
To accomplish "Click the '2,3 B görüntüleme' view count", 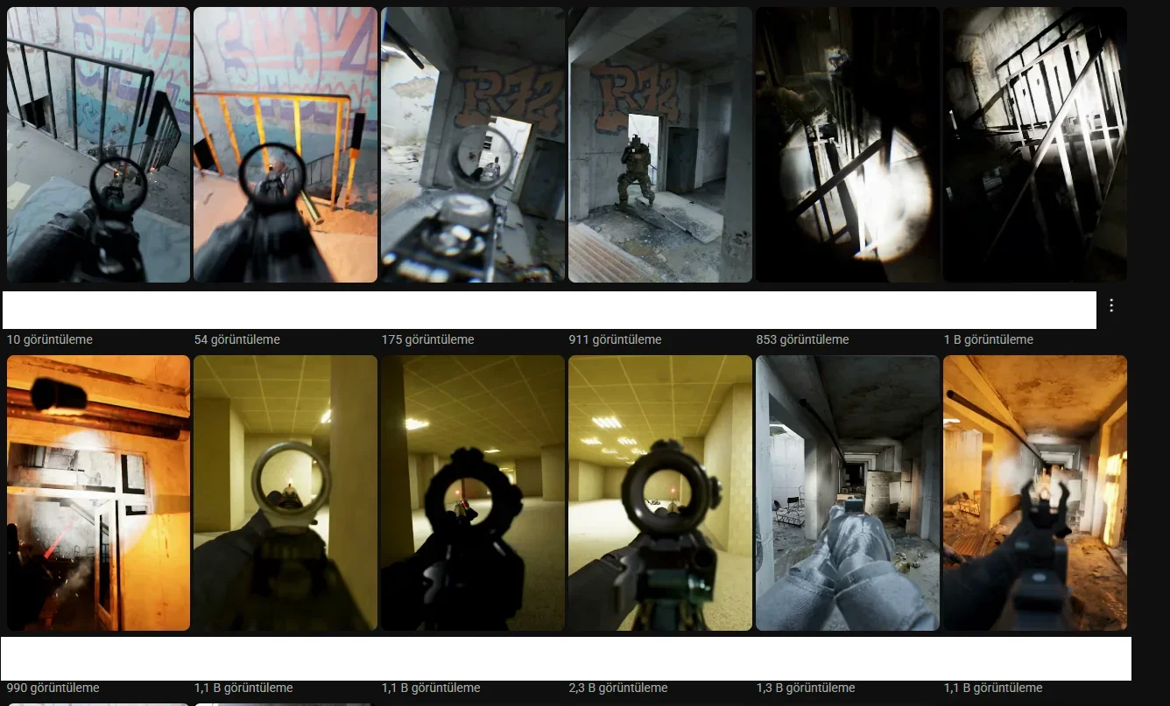I will (x=618, y=688).
